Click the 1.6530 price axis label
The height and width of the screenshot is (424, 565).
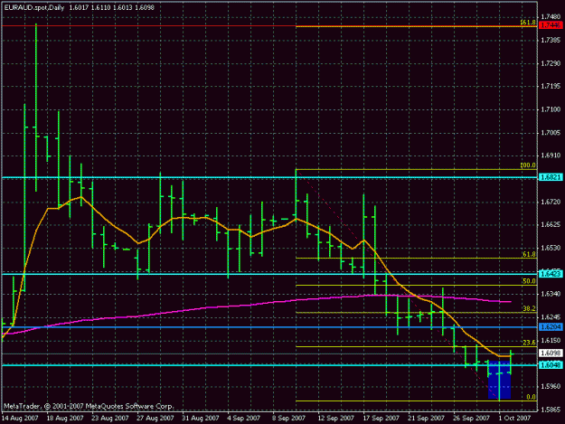[x=551, y=249]
